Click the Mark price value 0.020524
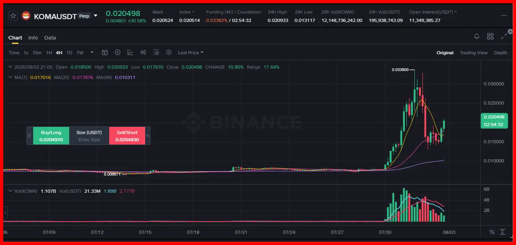This screenshot has height=245, width=516. pyautogui.click(x=163, y=20)
